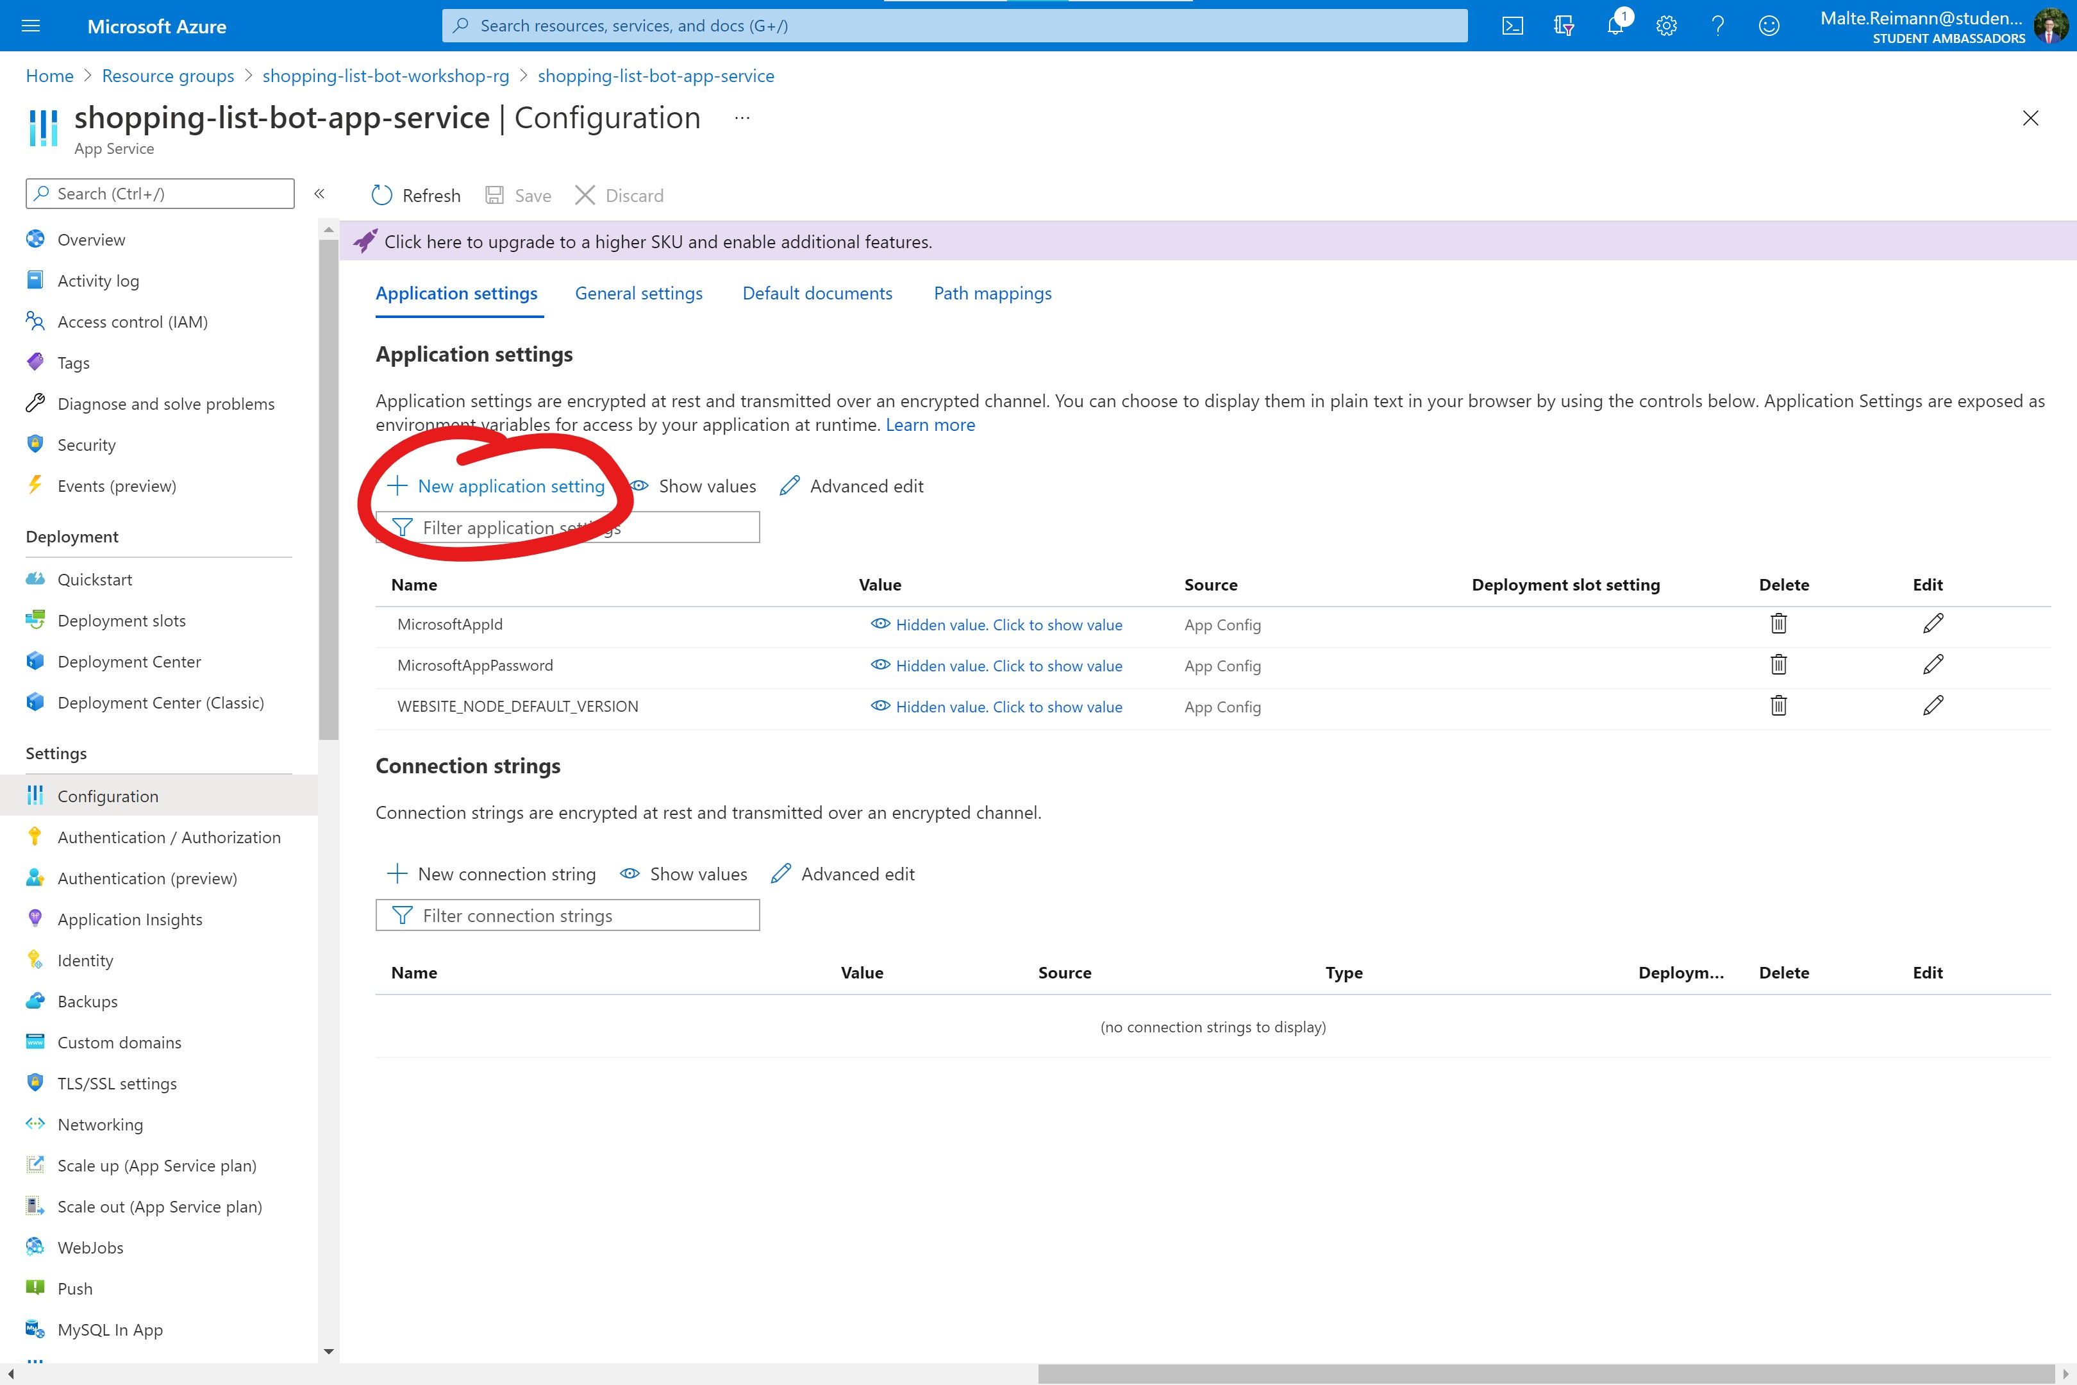Open the Learn more link
The image size is (2077, 1385).
click(x=930, y=425)
